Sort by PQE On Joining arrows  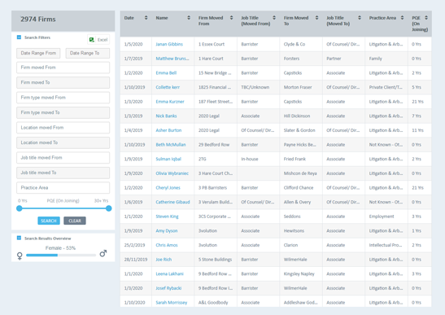click(x=426, y=18)
